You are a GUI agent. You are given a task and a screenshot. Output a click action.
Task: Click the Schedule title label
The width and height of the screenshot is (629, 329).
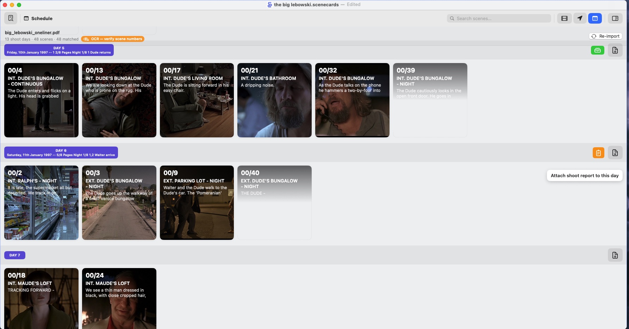pos(42,18)
